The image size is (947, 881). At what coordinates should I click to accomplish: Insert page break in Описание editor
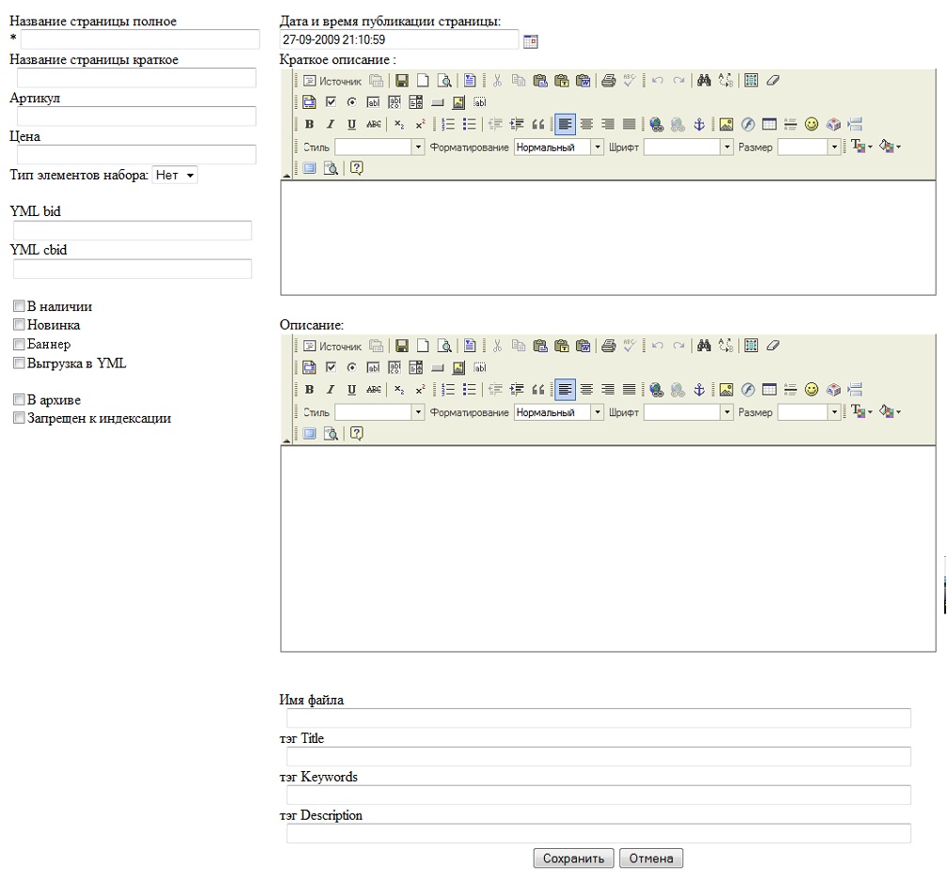point(855,390)
